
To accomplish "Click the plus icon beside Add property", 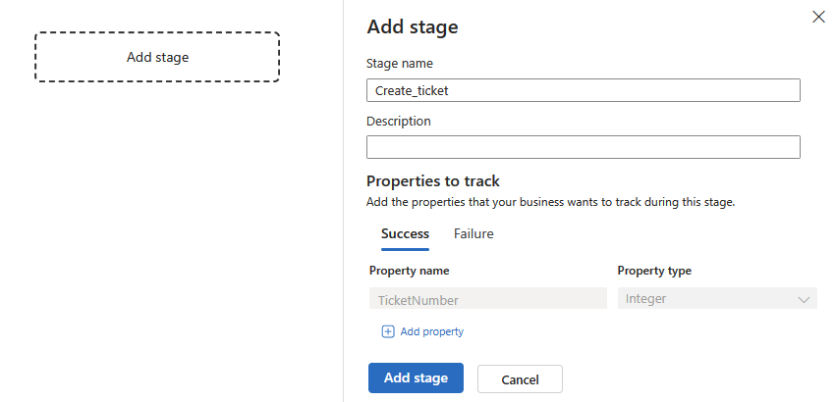I will click(x=388, y=331).
